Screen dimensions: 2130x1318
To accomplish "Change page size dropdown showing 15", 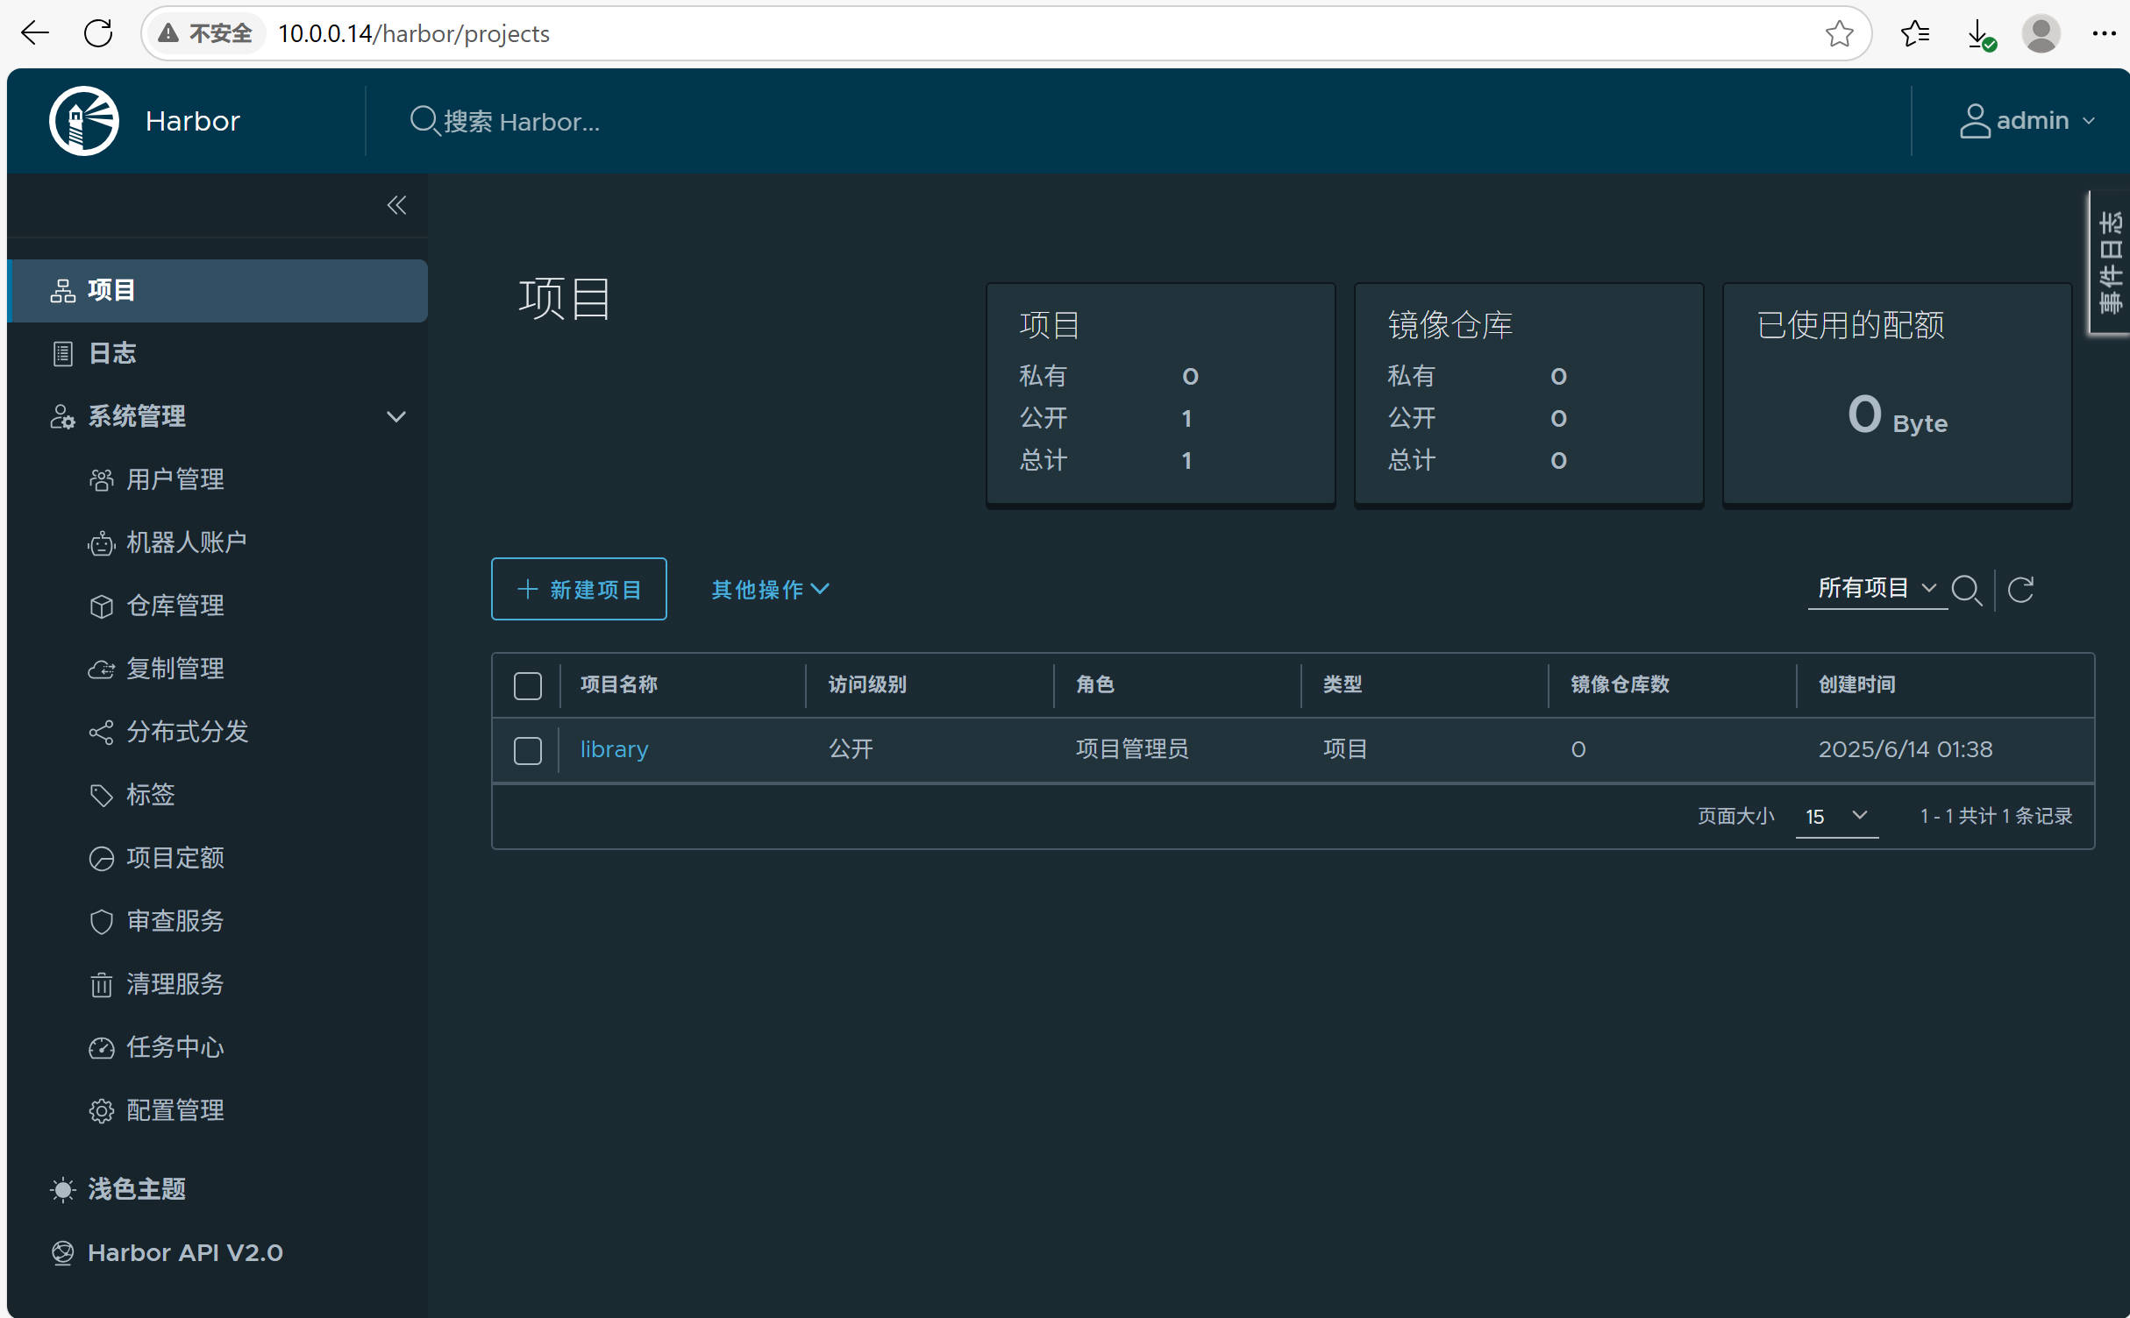I will pyautogui.click(x=1836, y=816).
